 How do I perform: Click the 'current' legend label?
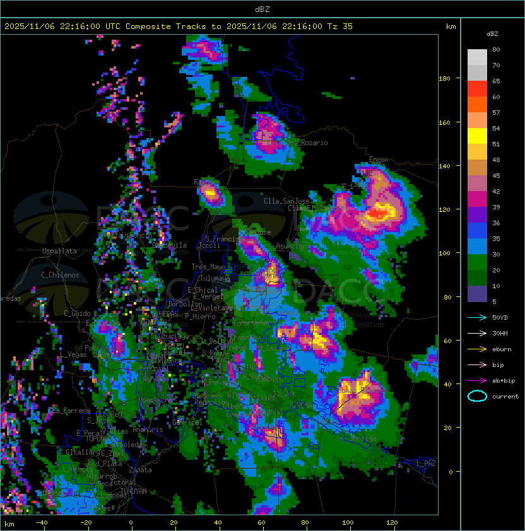click(x=505, y=397)
